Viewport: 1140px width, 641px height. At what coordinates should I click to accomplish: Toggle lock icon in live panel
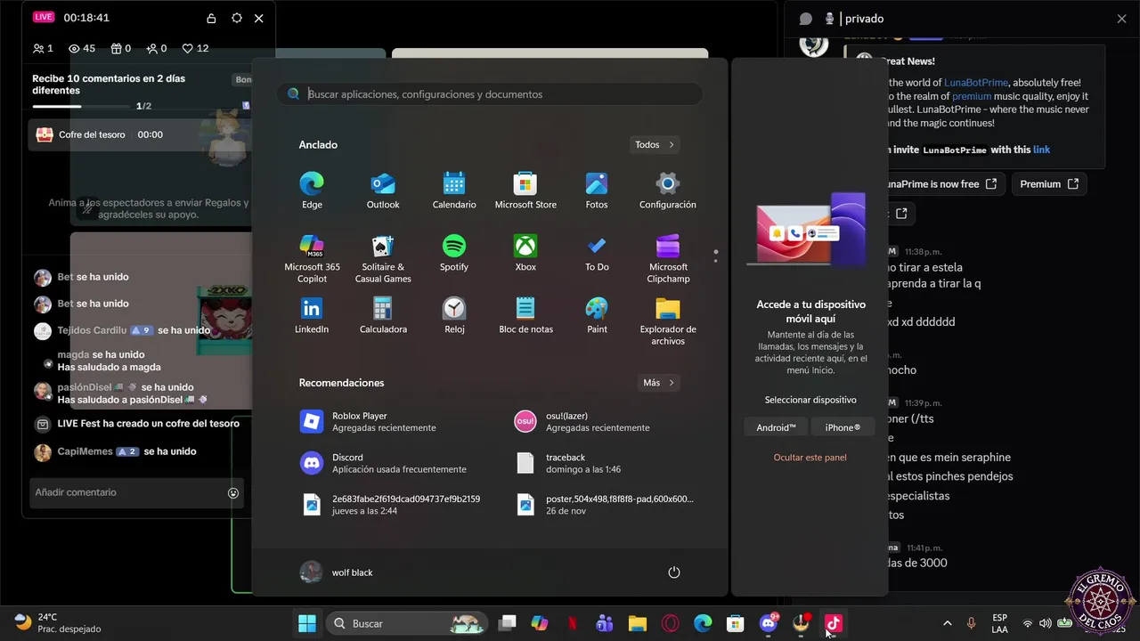tap(211, 18)
